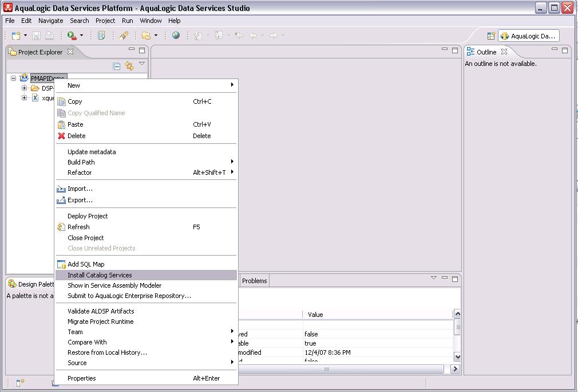
Task: Close the Outline view tab
Action: (x=504, y=52)
